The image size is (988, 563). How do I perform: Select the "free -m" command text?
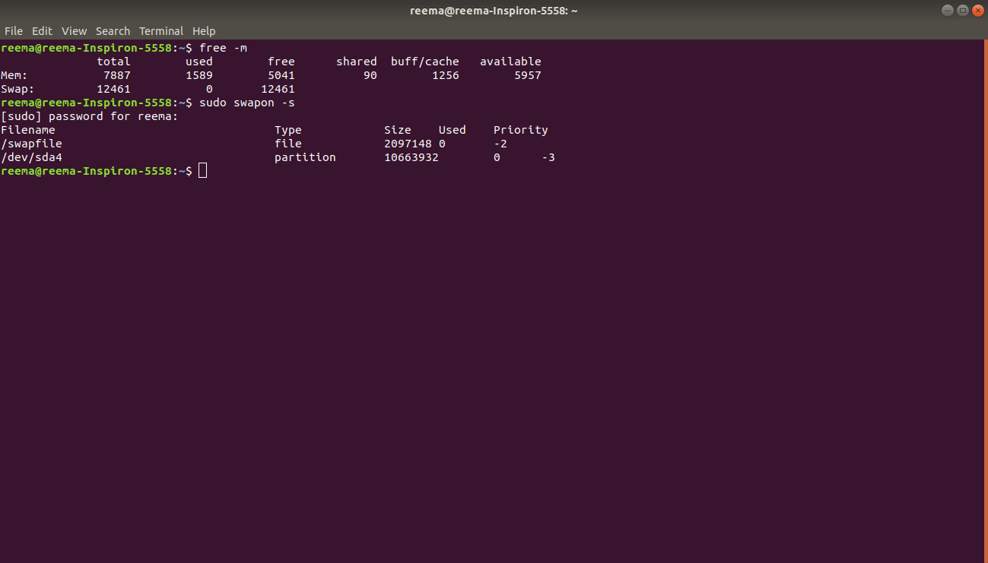point(224,47)
